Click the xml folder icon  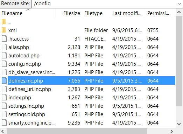point(4,30)
